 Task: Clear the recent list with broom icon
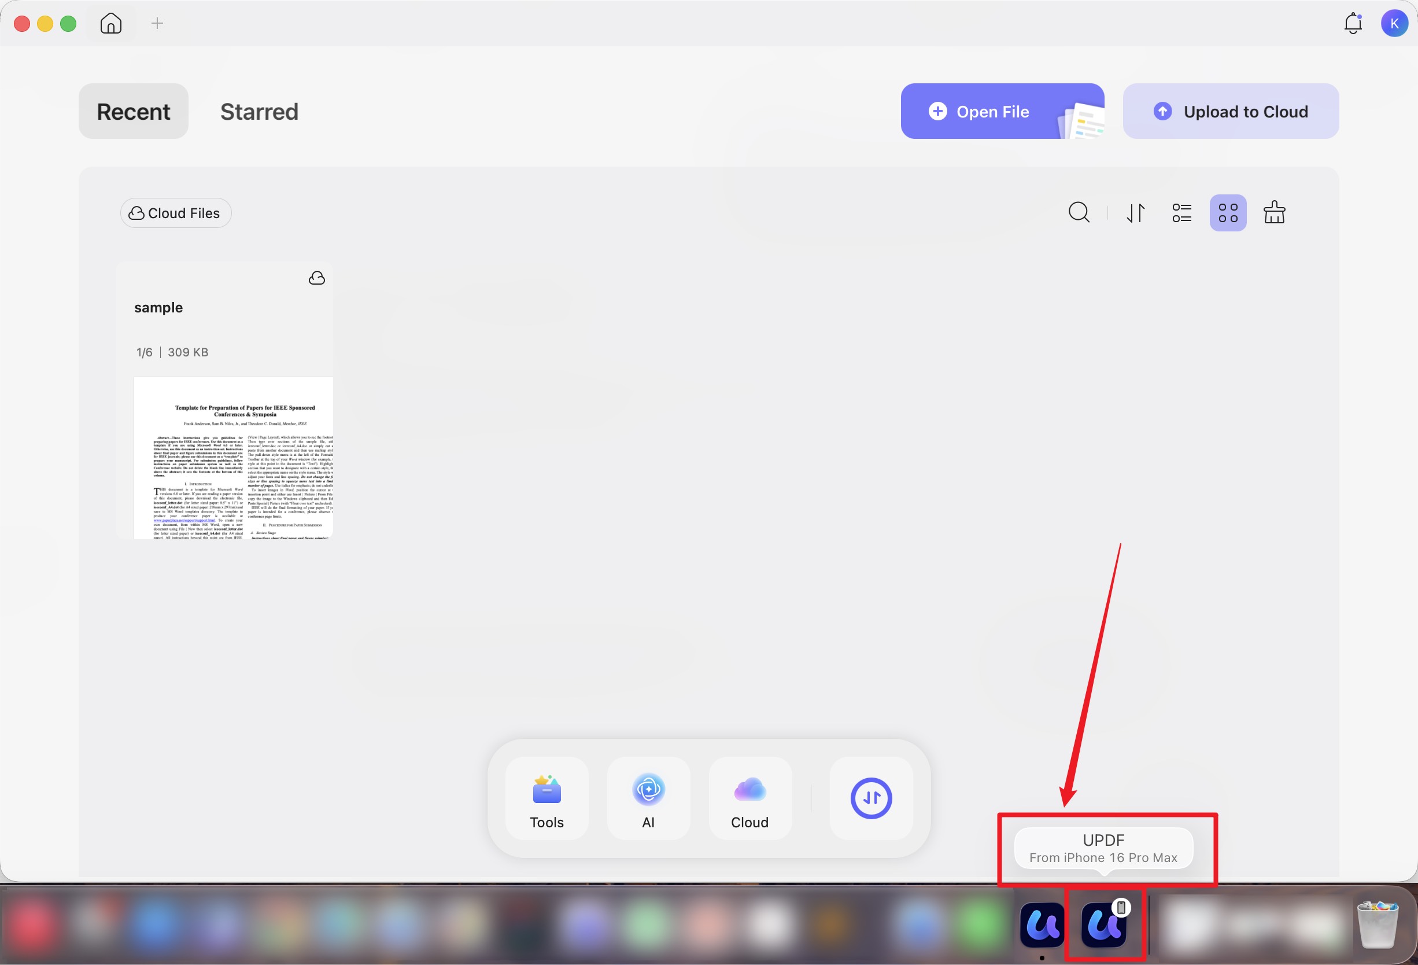point(1275,212)
